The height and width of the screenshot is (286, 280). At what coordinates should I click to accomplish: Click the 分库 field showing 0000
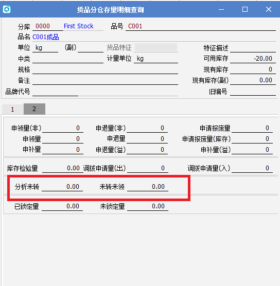coord(48,26)
